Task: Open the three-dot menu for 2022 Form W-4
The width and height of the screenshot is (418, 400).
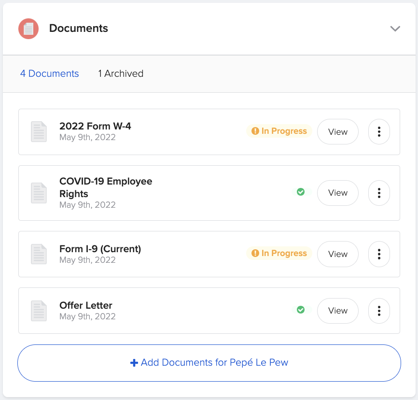Action: (379, 131)
